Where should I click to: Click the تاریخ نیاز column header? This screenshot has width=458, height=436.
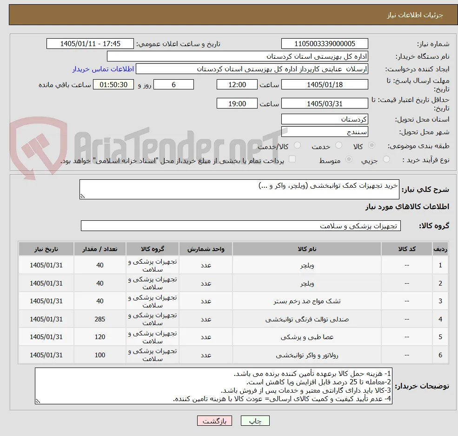(46, 249)
